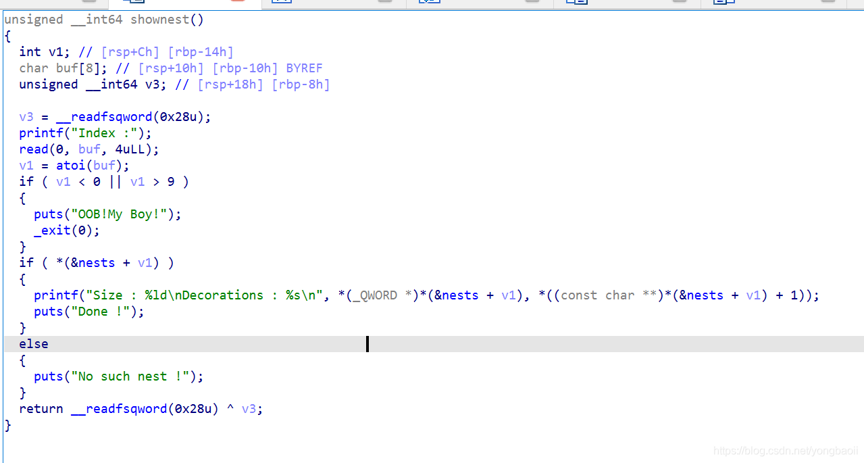Image resolution: width=864 pixels, height=463 pixels.
Task: Click the return keyword
Action: point(41,409)
